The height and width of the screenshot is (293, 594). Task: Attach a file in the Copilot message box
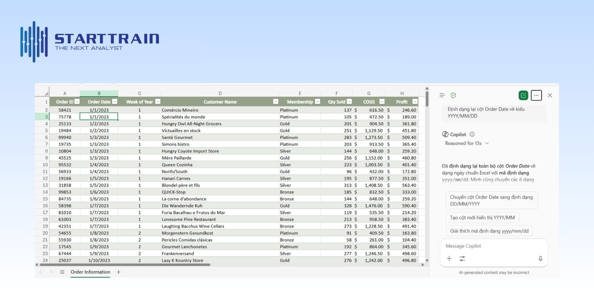449,259
